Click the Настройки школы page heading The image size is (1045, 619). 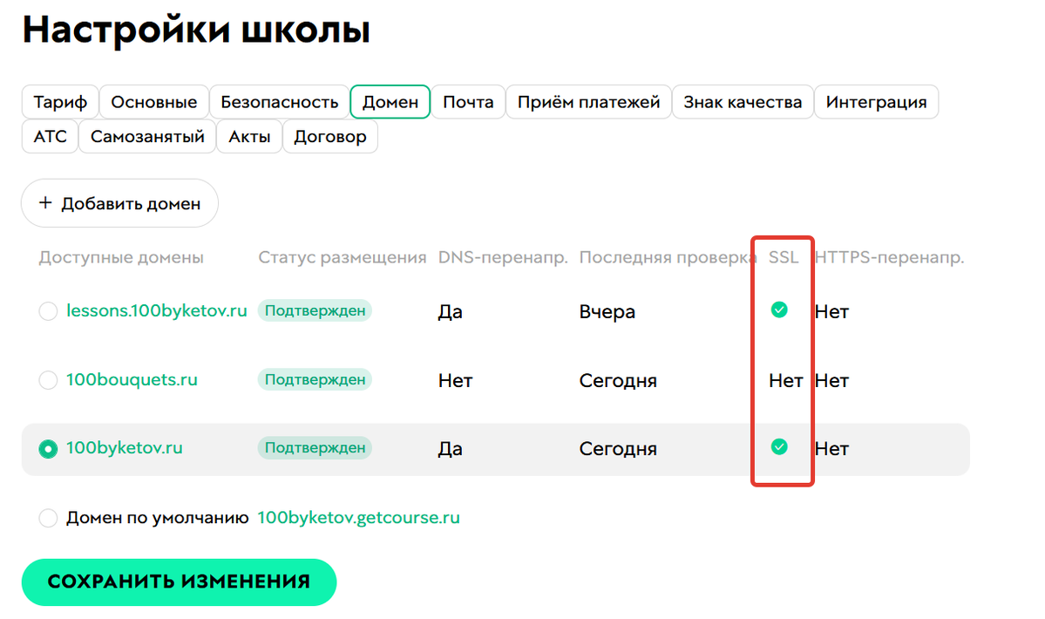[197, 30]
